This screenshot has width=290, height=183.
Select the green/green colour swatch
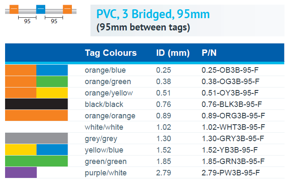click(x=36, y=161)
